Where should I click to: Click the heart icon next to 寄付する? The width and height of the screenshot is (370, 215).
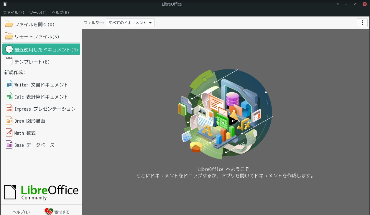(49, 211)
